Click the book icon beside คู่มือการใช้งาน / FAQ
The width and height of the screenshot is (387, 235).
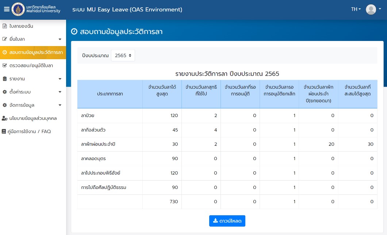[x=4, y=132]
